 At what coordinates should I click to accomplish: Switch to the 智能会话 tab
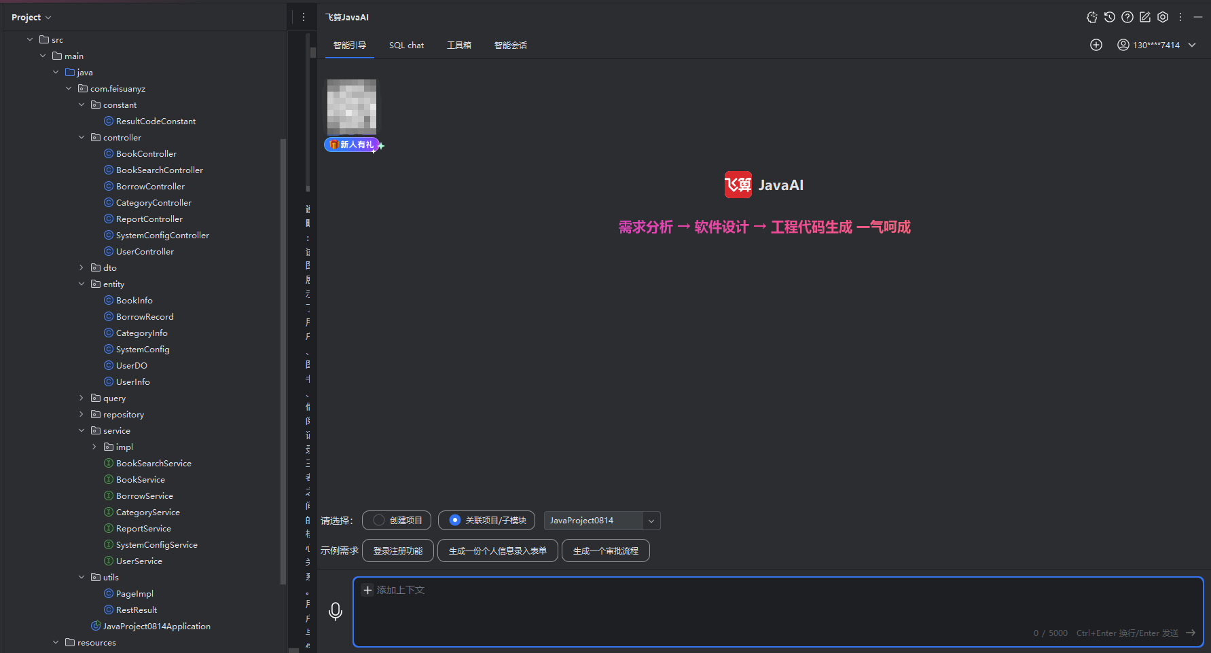click(x=510, y=45)
